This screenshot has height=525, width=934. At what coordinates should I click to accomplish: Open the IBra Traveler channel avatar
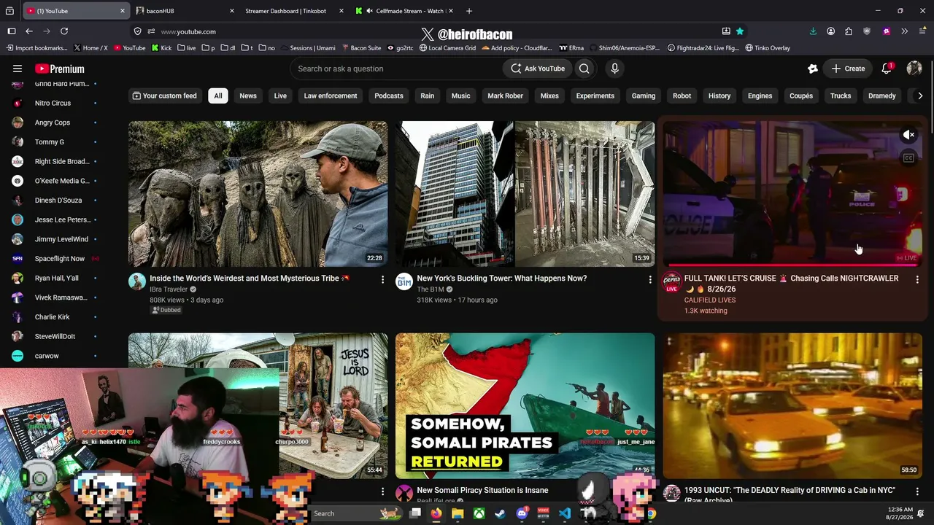[137, 281]
